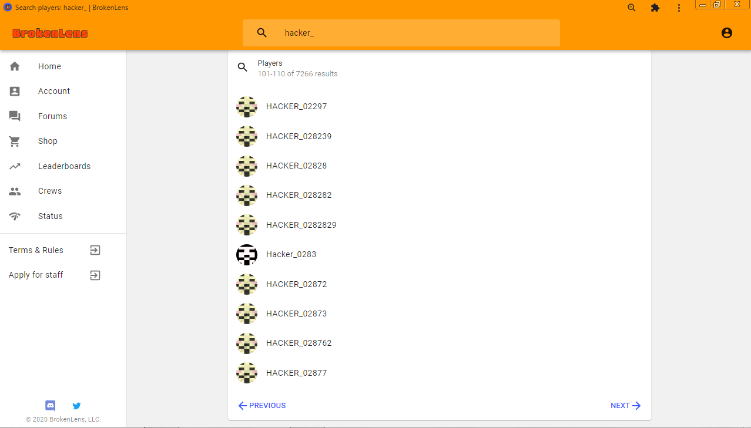Open the browser three-dot menu
The image size is (751, 428).
679,8
